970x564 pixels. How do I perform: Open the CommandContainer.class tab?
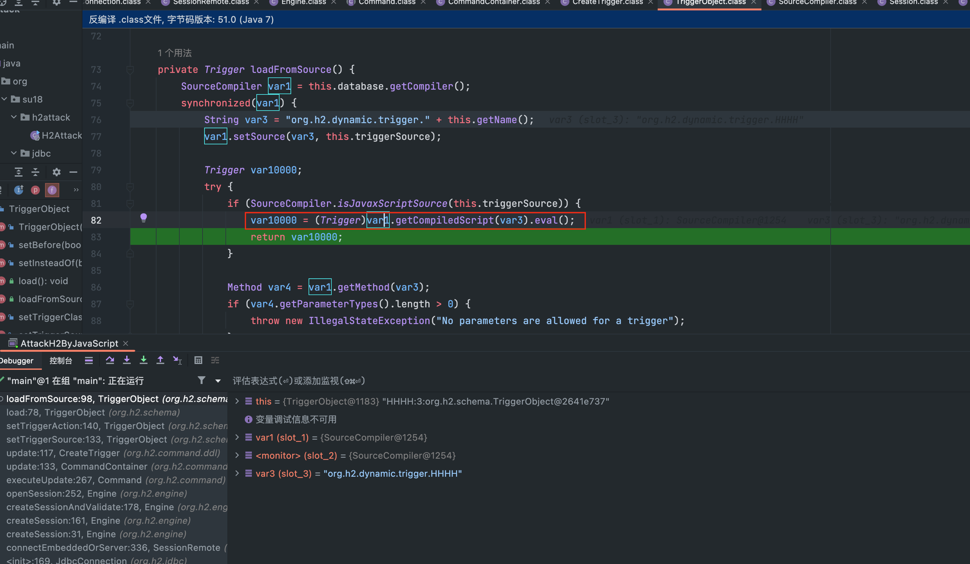[493, 2]
